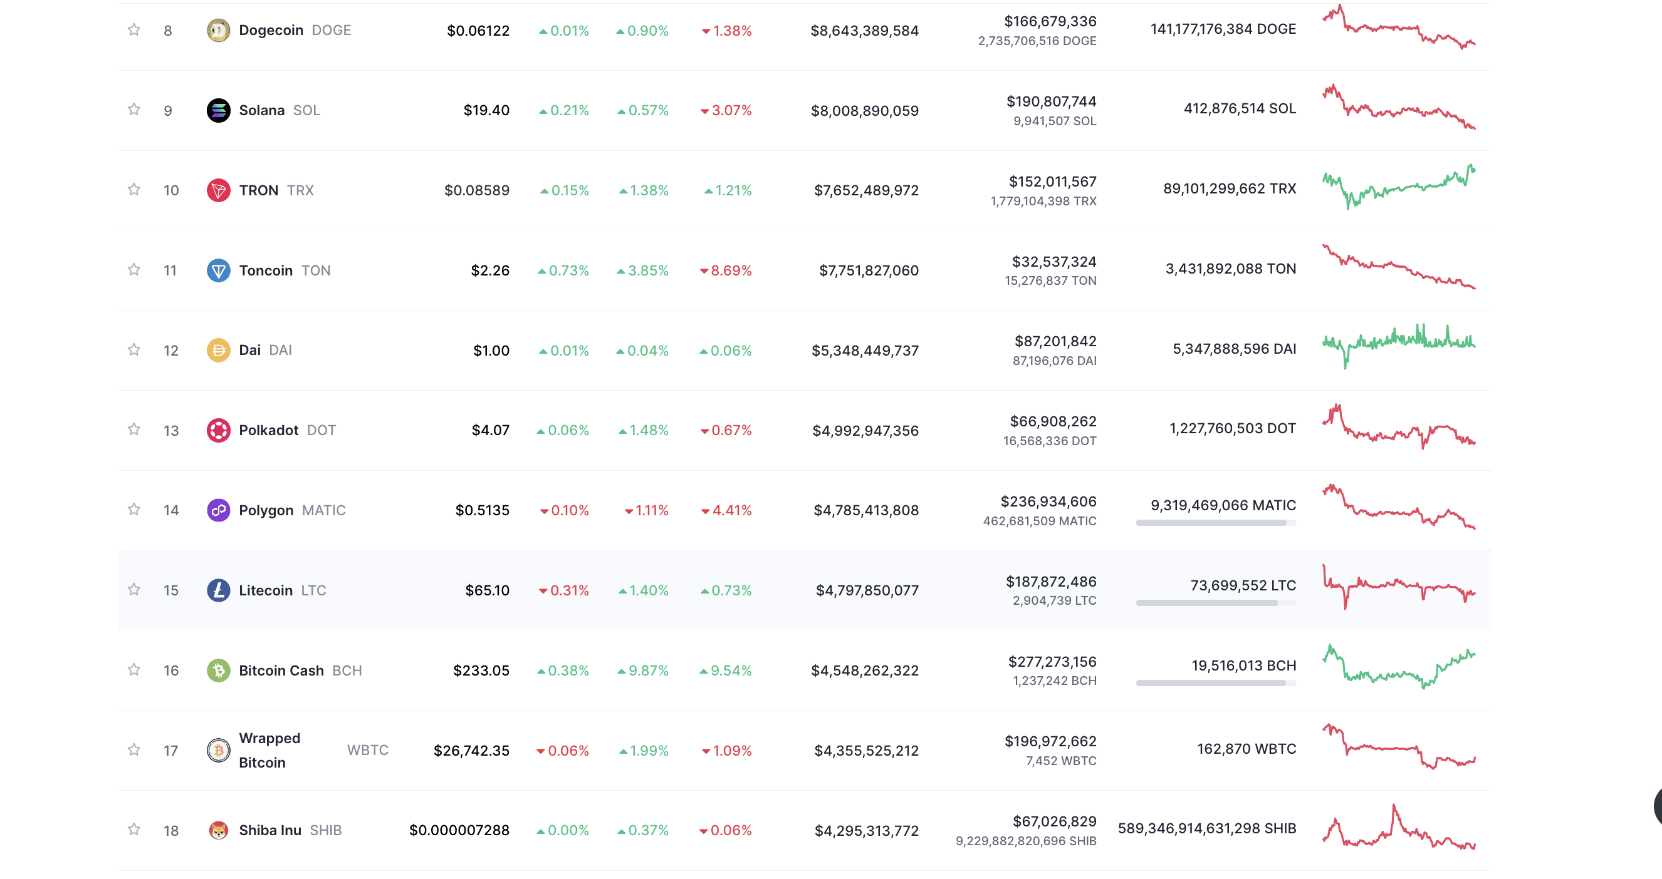Click the TRON coin logo
Viewport: 1662px width, 879px height.
coord(218,190)
